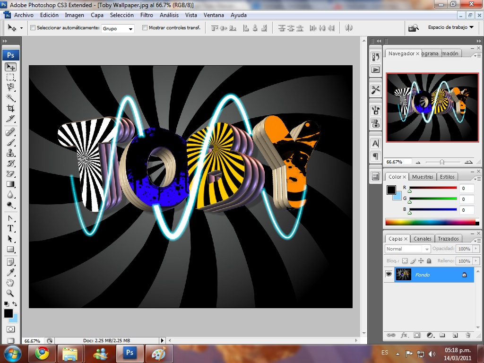Viewport: 484px width, 363px height.
Task: Create a new layer in Capas panel
Action: [x=455, y=335]
